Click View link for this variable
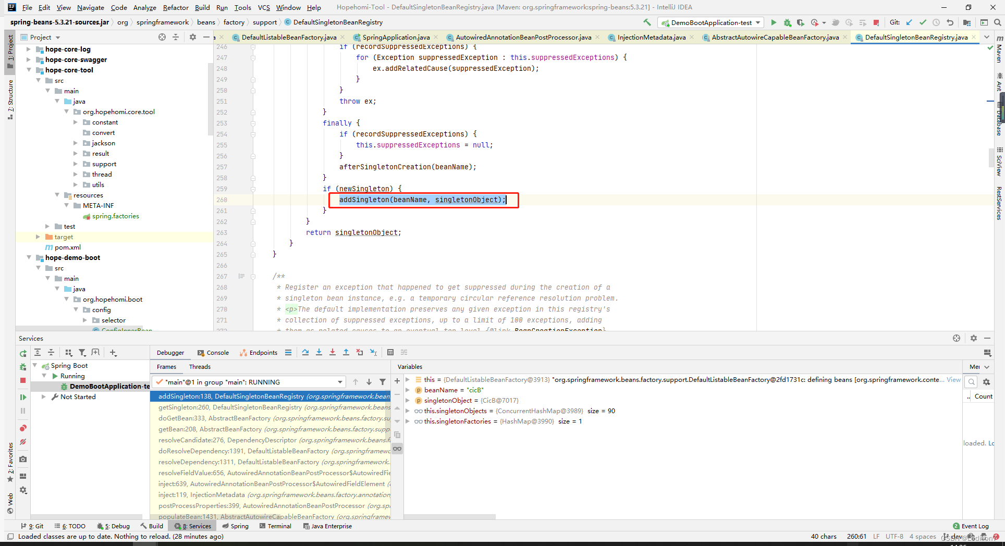 953,379
